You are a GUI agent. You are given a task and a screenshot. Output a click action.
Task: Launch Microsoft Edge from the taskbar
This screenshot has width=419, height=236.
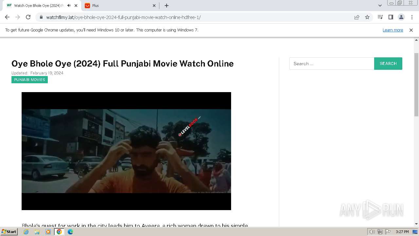pyautogui.click(x=70, y=232)
